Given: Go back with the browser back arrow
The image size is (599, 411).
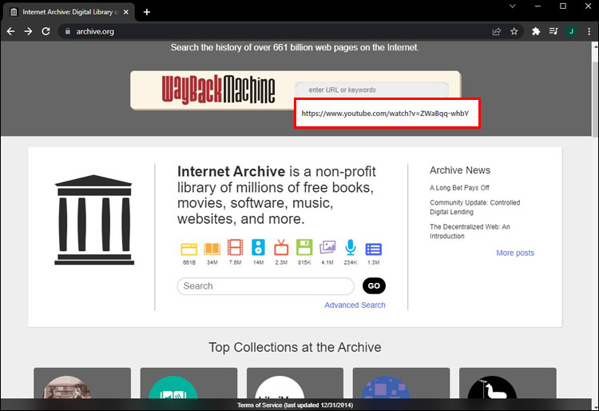Looking at the screenshot, I should (x=10, y=31).
